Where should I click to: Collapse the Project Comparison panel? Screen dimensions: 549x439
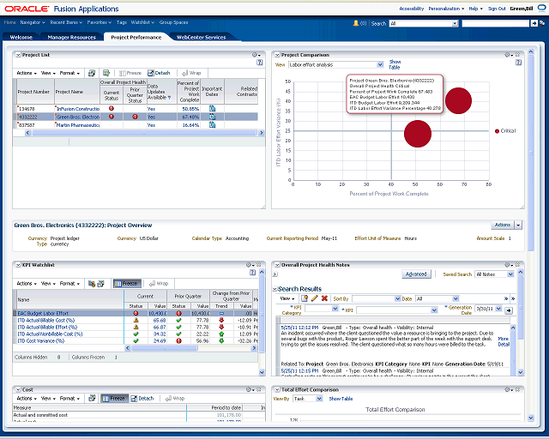pos(276,54)
